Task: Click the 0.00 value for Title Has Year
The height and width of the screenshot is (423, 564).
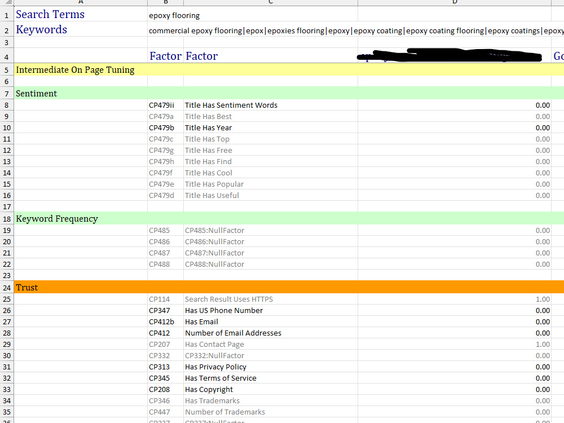Action: pyautogui.click(x=455, y=127)
